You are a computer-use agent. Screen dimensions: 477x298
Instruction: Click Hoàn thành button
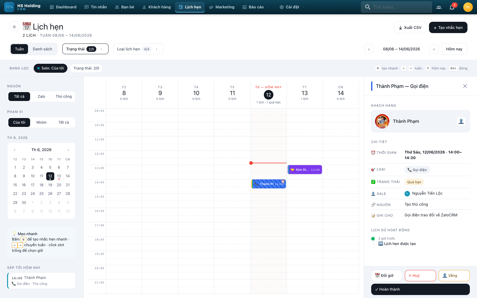(x=420, y=289)
